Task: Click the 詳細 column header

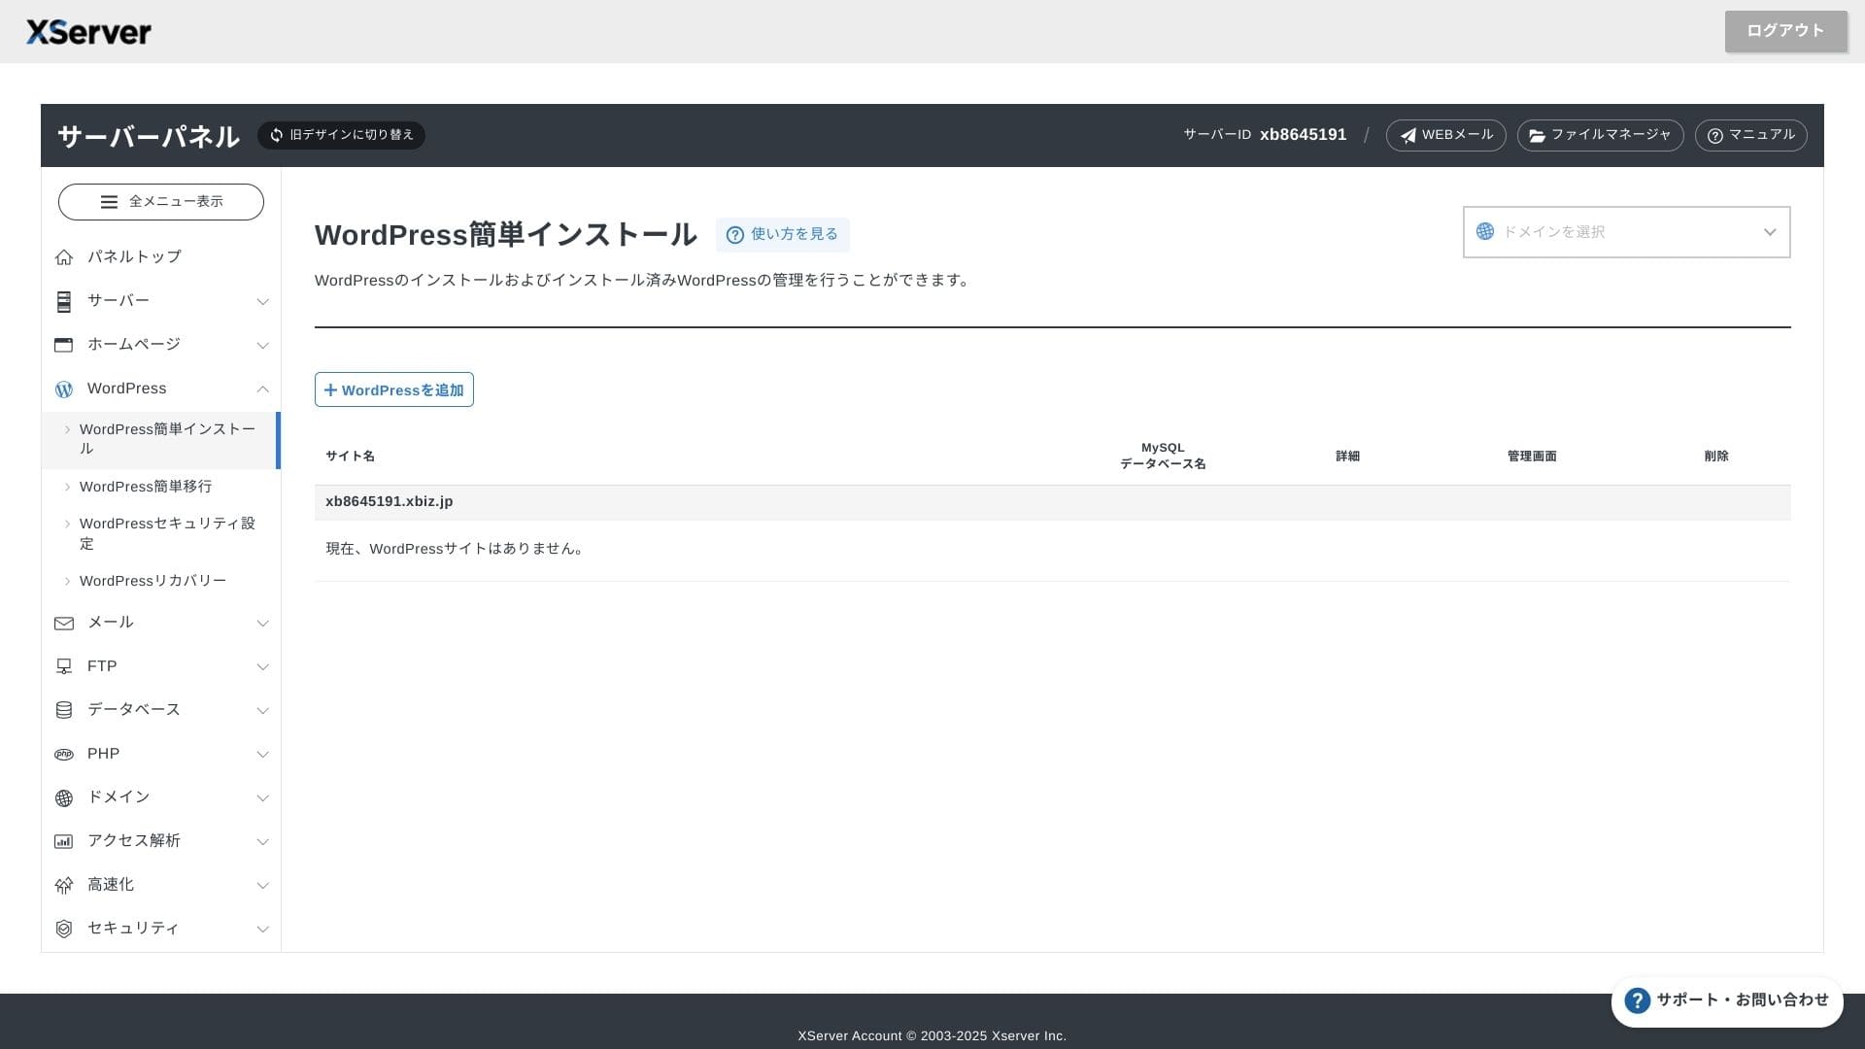Action: [1347, 457]
